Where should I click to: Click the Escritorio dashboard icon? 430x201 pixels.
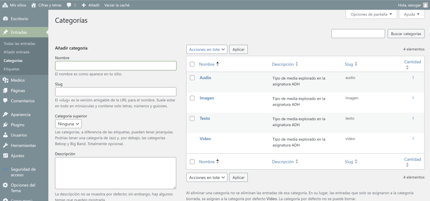(5, 19)
